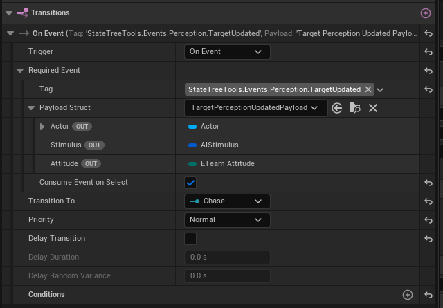Click the teal ETeam Attitude type pill
The height and width of the screenshot is (308, 443).
(192, 164)
